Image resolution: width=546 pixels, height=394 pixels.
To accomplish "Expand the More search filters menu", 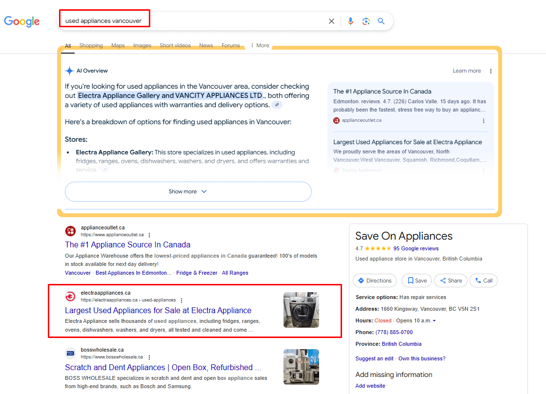I will point(260,45).
